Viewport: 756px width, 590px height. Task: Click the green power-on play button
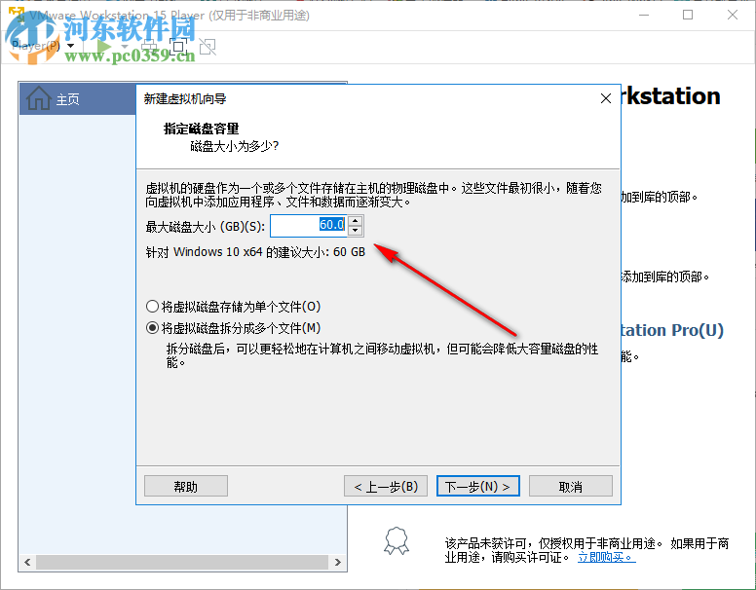[103, 47]
